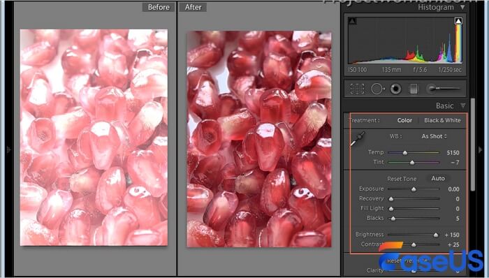
Task: Select the Graduated Filter tool
Action: point(414,89)
